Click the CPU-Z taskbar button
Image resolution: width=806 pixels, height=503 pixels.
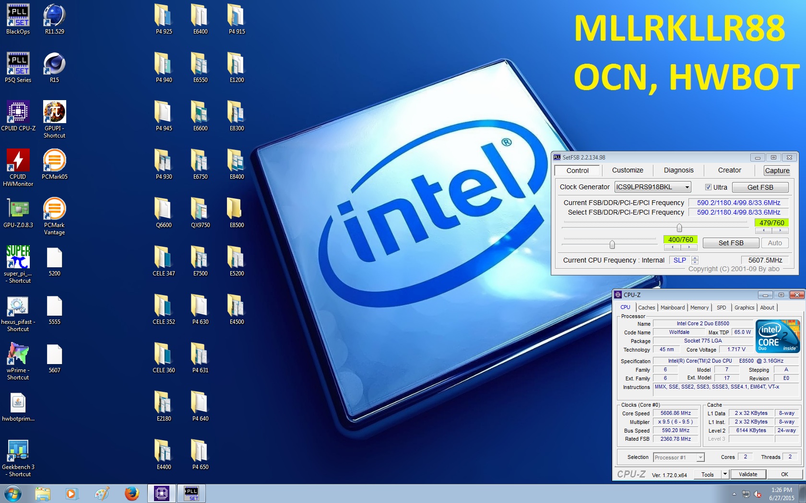click(x=162, y=493)
